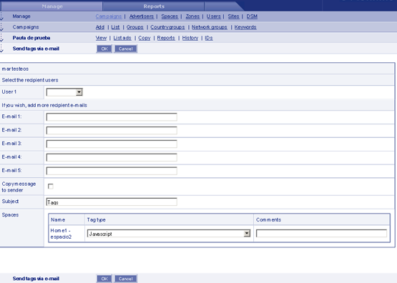The height and width of the screenshot is (283, 397).
Task: Focus the E-mail 5 input field
Action: tap(112, 171)
